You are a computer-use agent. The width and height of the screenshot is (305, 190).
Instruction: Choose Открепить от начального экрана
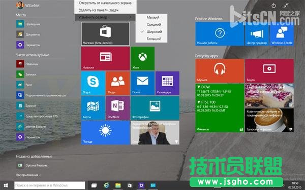(x=105, y=3)
